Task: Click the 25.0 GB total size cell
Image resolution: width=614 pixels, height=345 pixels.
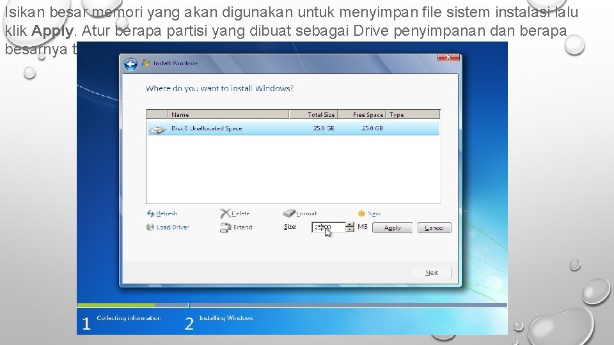Action: (324, 128)
